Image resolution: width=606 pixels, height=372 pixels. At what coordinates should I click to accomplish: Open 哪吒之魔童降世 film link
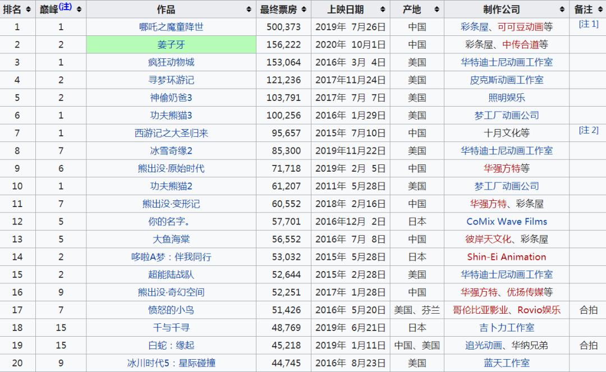pyautogui.click(x=171, y=27)
